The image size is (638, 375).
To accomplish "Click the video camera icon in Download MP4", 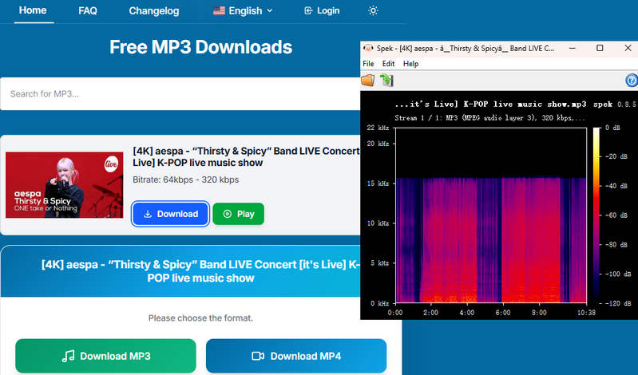I will [x=258, y=357].
